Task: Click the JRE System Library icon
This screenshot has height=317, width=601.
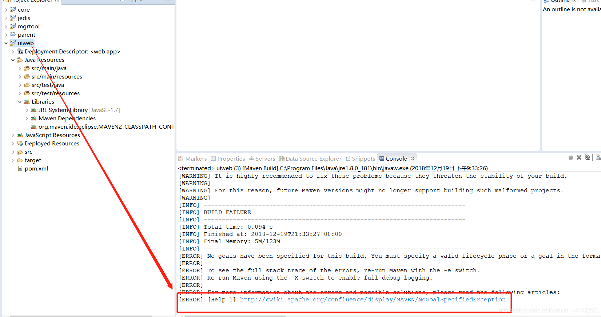Action: [34, 110]
